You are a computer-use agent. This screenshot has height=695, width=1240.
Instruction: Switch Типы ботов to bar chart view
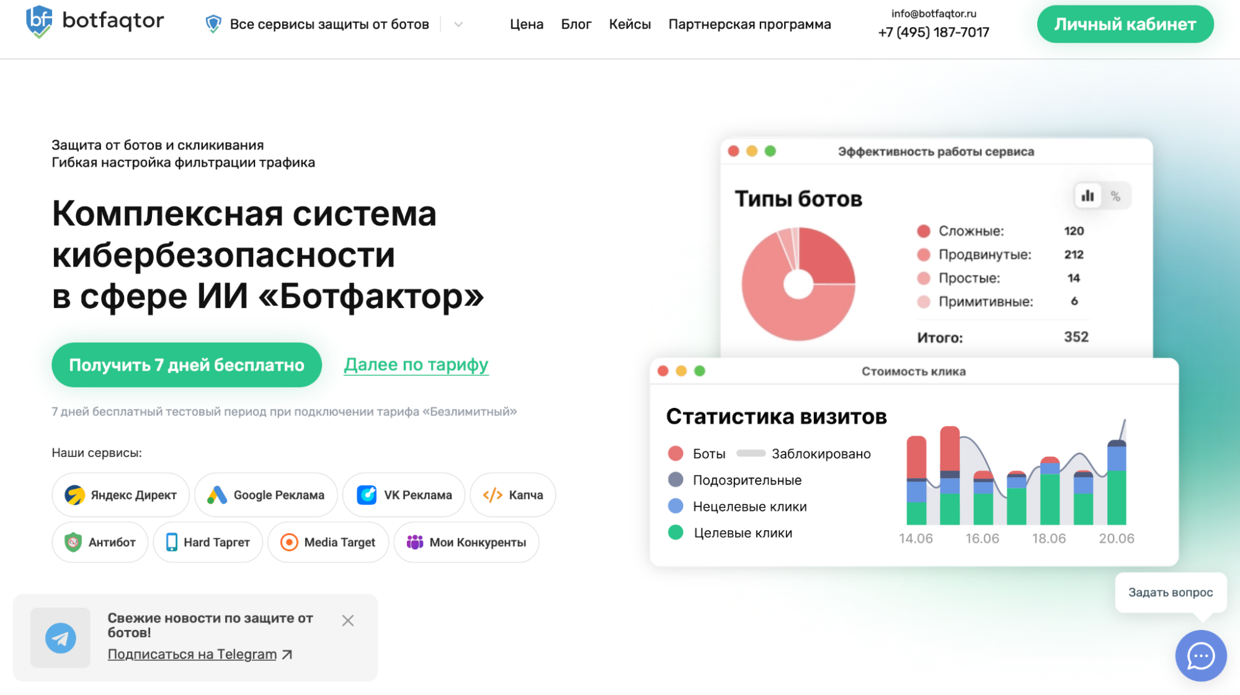(x=1087, y=195)
